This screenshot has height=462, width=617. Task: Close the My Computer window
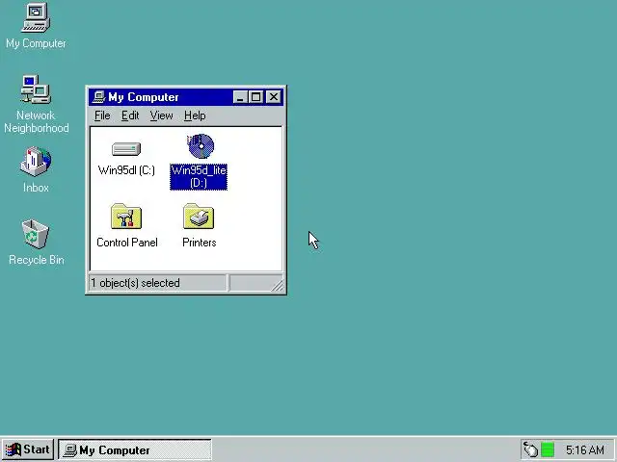[273, 97]
